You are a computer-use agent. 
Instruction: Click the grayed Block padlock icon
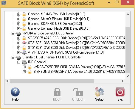coord(57,92)
